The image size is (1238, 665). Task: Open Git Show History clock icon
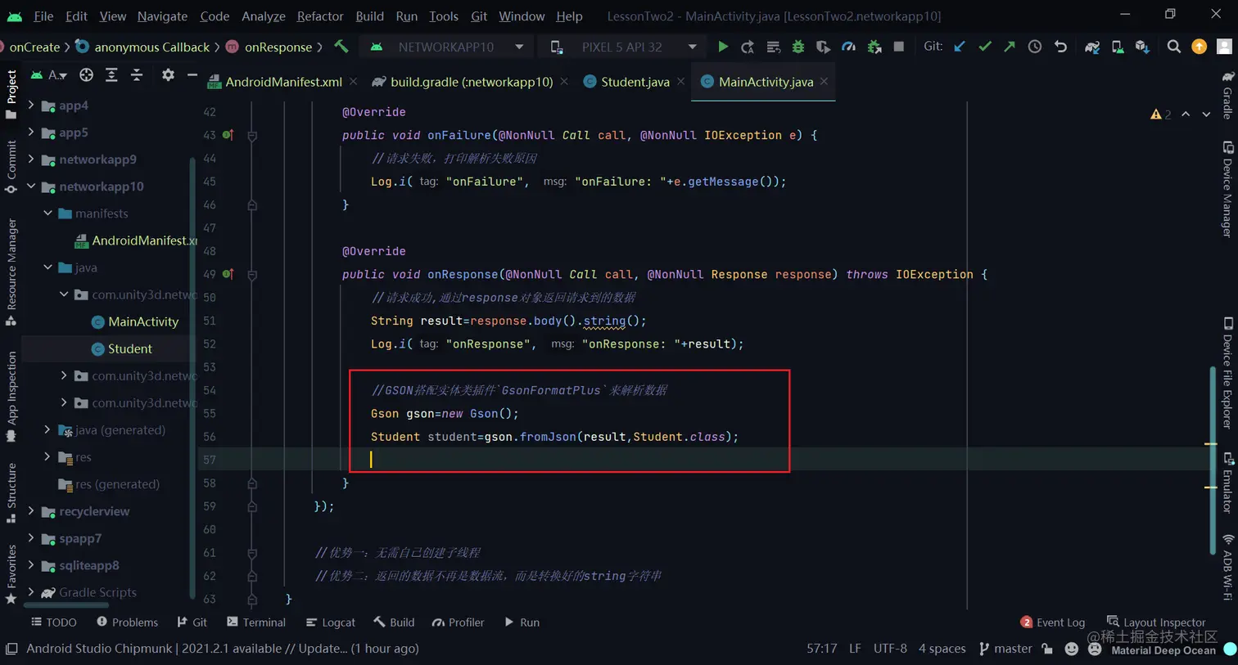pos(1035,47)
